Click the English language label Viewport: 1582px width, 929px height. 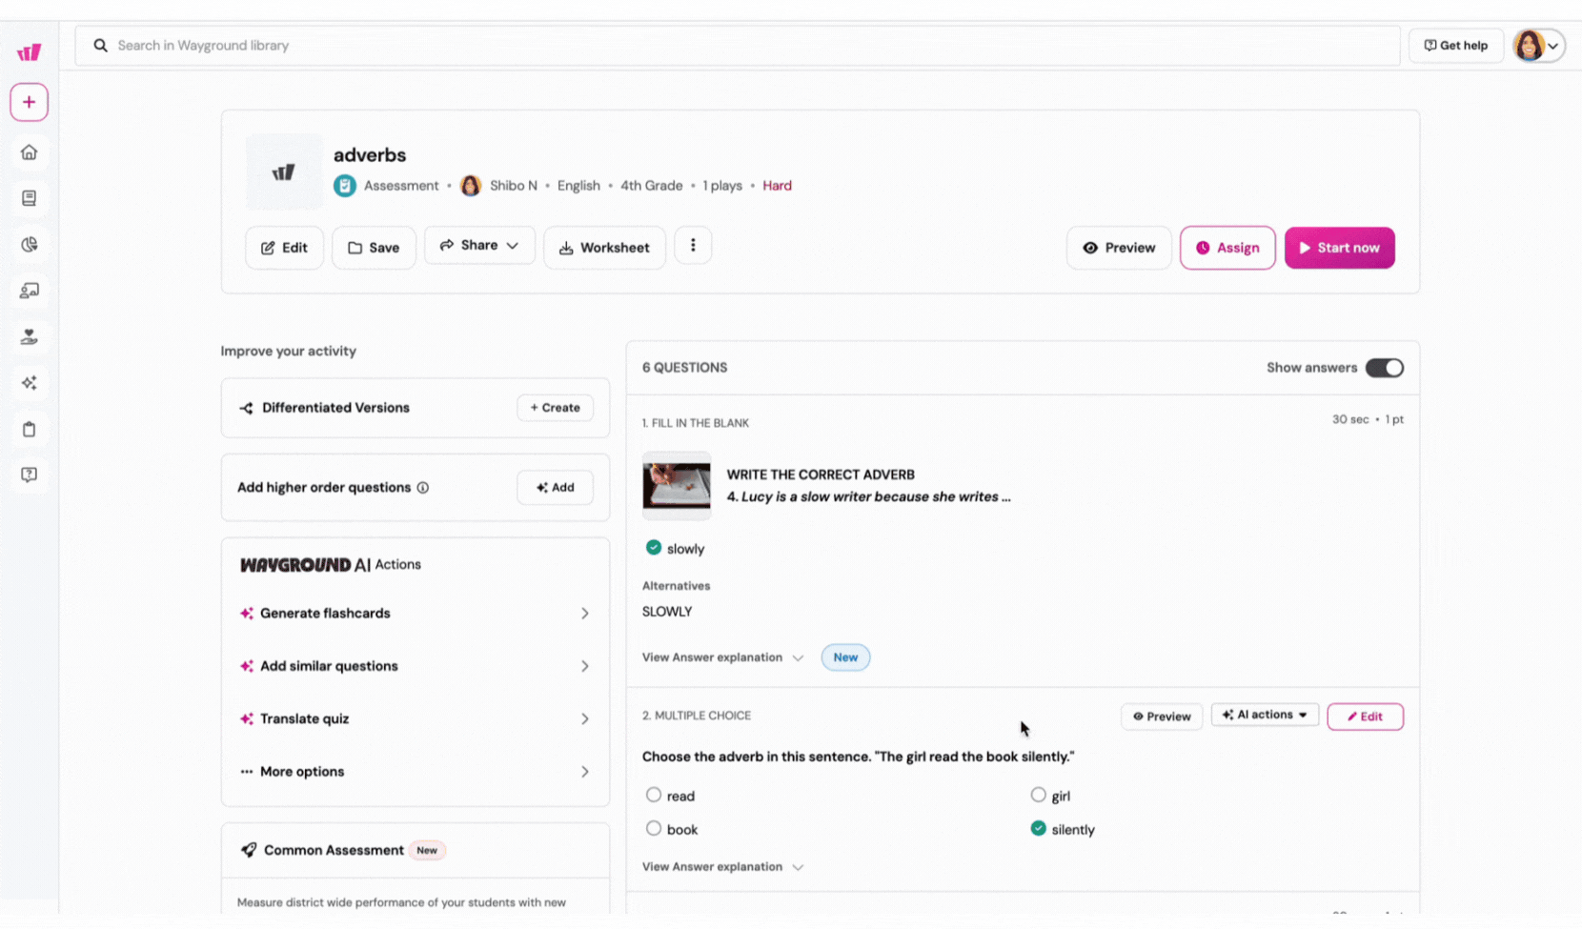pyautogui.click(x=578, y=186)
